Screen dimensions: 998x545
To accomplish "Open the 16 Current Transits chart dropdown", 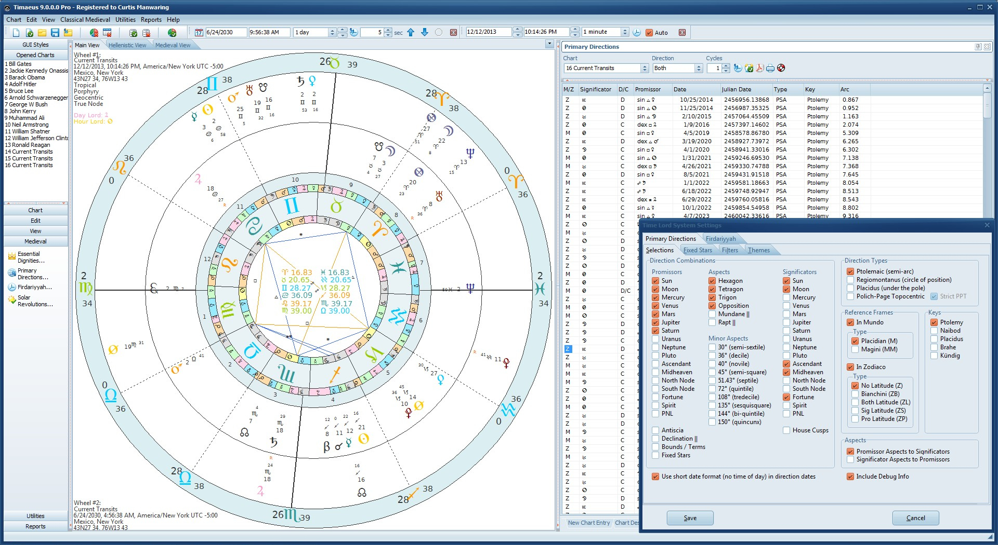I will (x=645, y=68).
